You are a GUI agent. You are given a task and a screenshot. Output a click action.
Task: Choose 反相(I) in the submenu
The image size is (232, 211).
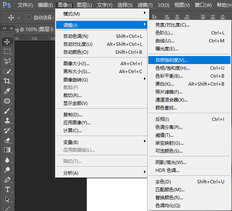pos(189,119)
